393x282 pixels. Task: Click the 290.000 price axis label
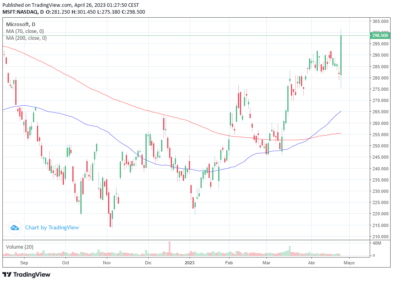[380, 55]
